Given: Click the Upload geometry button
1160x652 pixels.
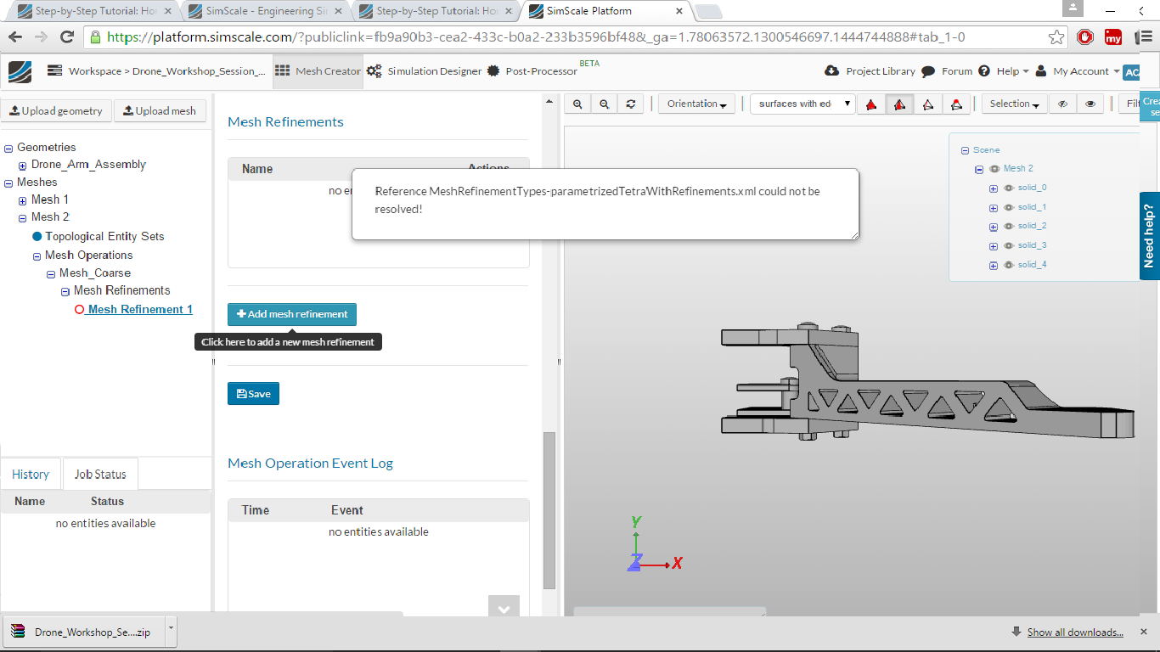Looking at the screenshot, I should pyautogui.click(x=55, y=110).
